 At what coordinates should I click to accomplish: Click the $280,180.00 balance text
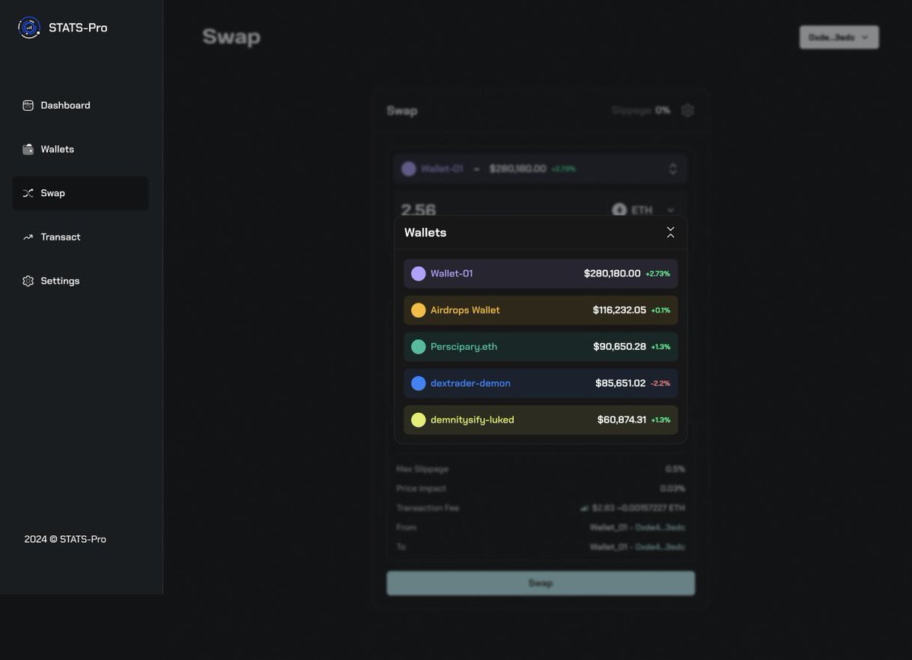(613, 274)
